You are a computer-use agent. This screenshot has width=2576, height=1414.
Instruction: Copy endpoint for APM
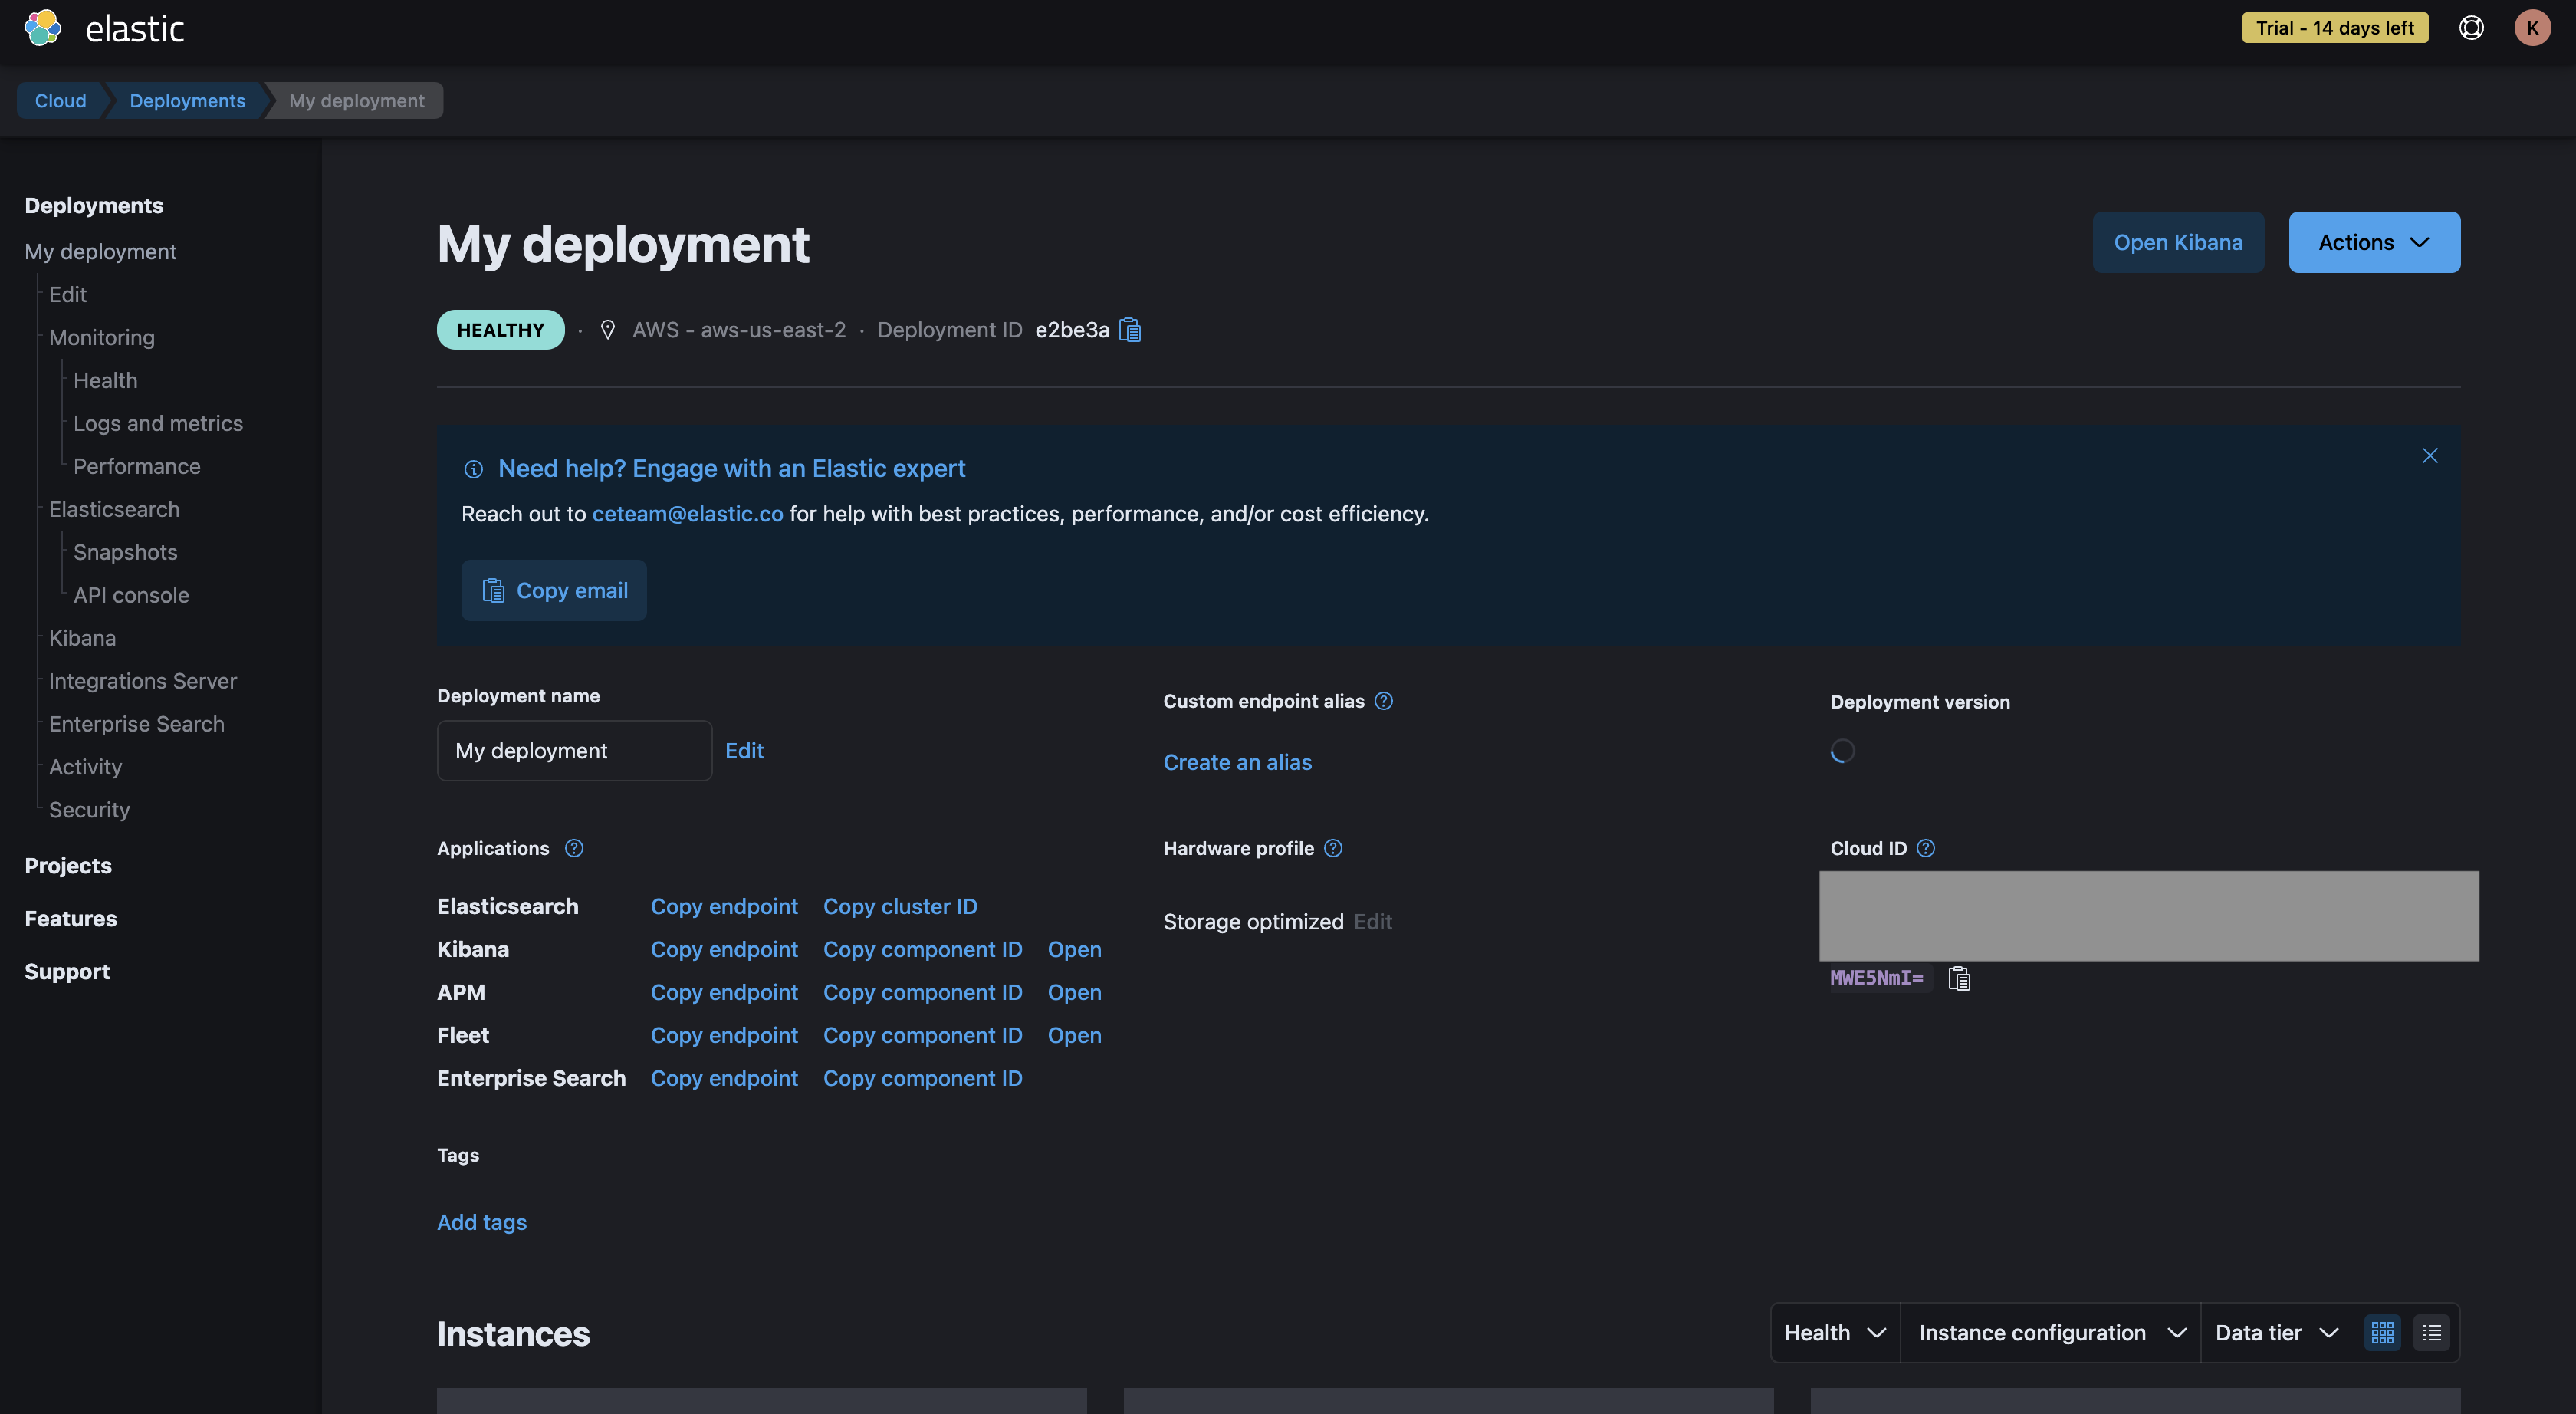click(724, 993)
